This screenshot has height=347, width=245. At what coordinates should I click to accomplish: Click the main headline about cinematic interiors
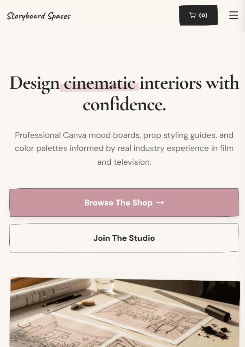124,93
